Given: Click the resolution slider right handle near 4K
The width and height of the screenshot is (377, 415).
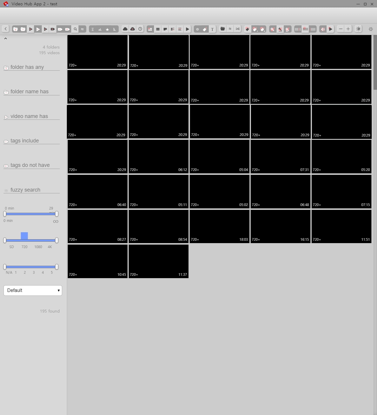Looking at the screenshot, I should (x=57, y=240).
